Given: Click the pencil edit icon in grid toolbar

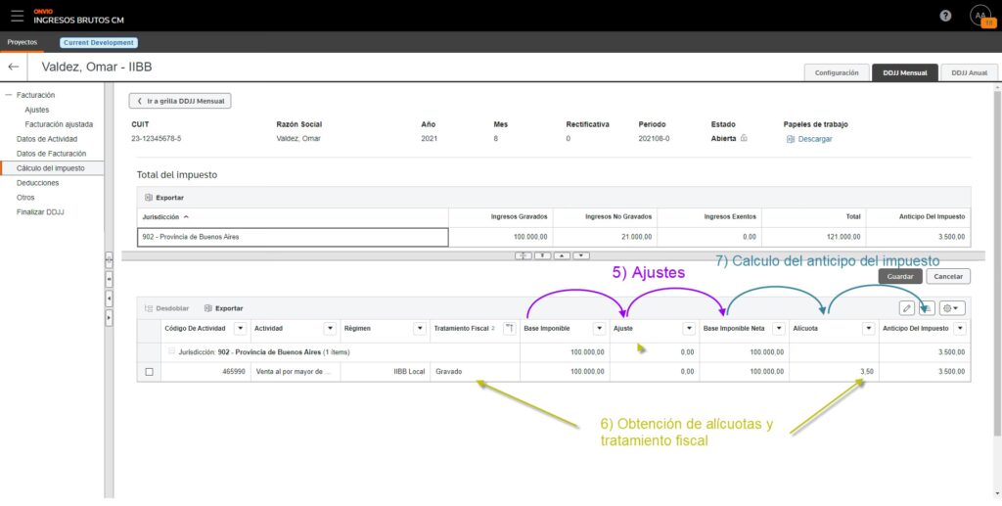Looking at the screenshot, I should 907,307.
